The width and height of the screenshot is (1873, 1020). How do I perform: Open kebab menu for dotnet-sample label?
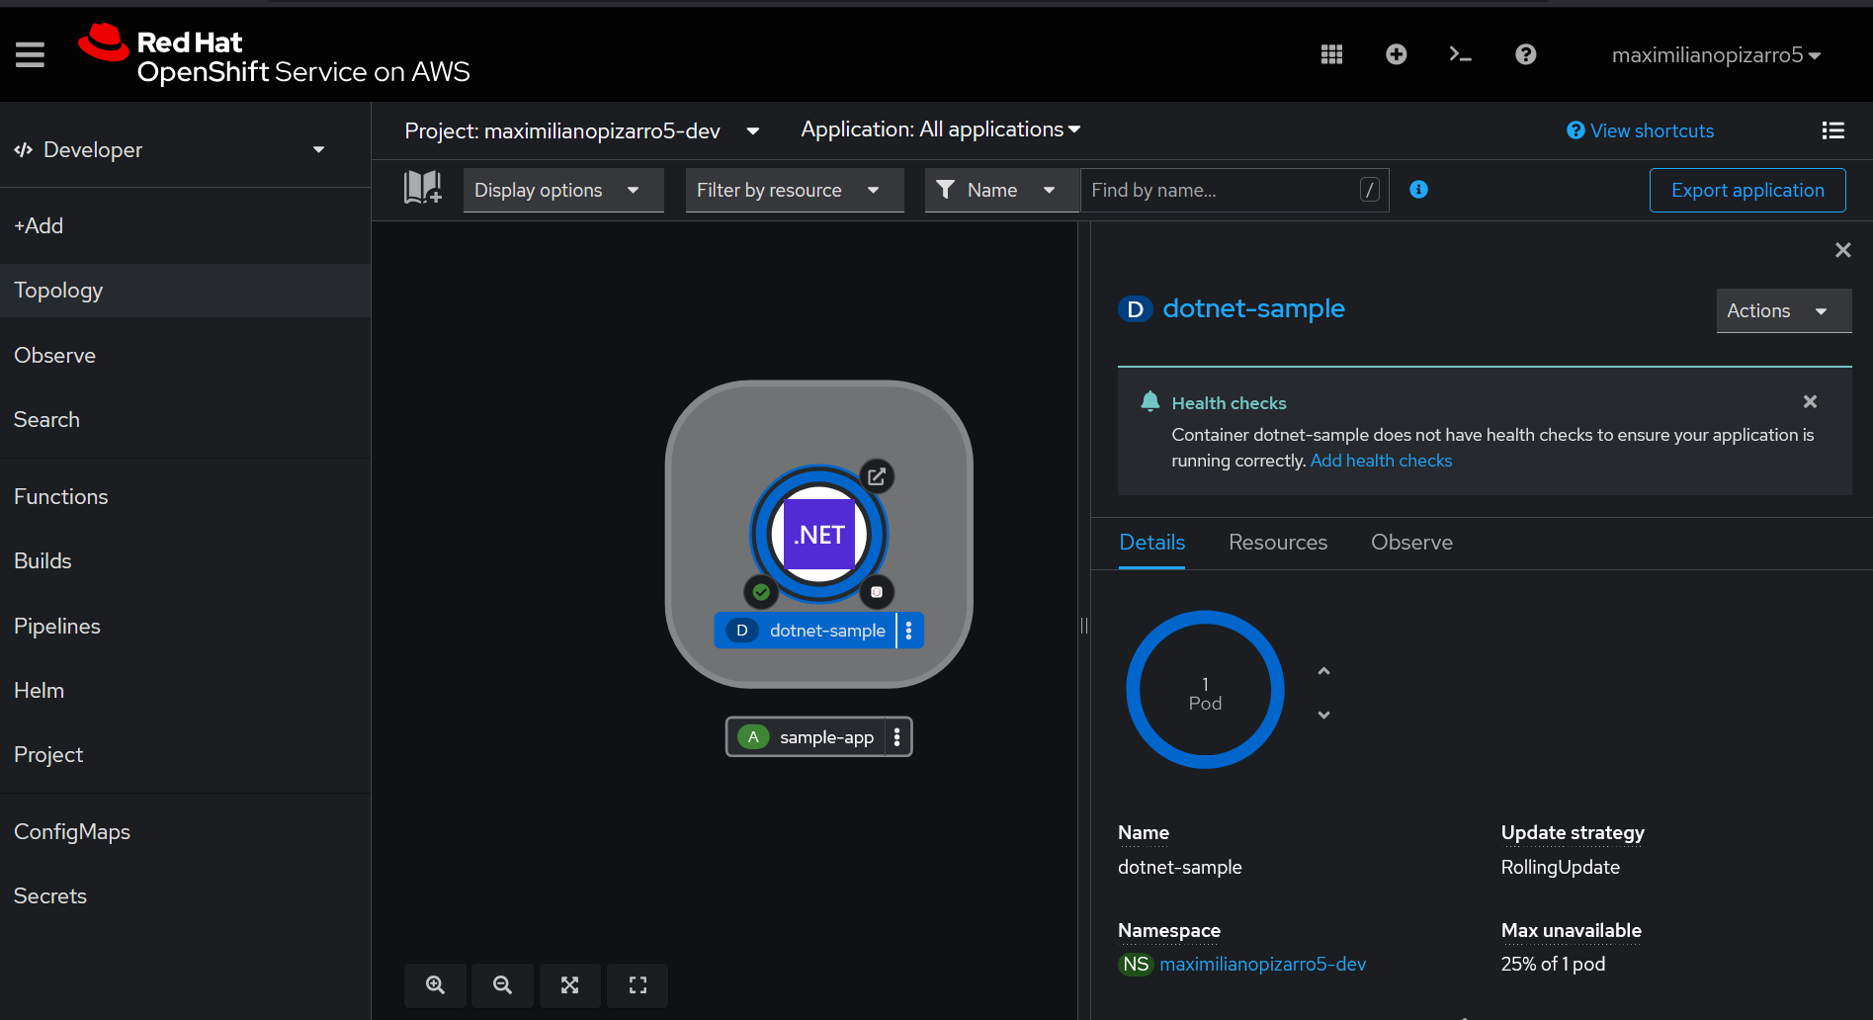pos(909,631)
